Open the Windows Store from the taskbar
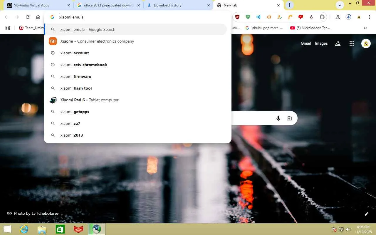Screen dimensions: 376x235 60,229
